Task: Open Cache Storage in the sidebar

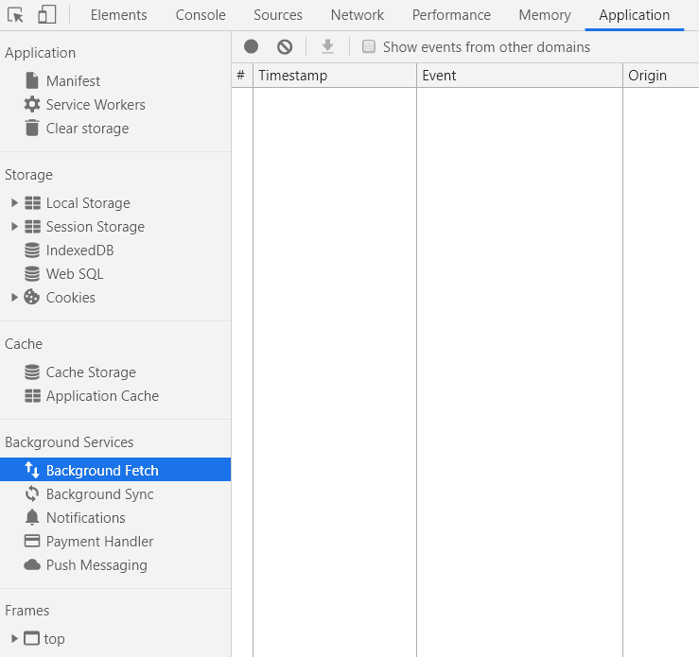Action: 91,372
